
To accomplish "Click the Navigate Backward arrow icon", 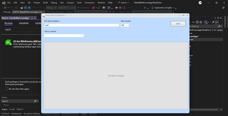I will click(5, 8).
